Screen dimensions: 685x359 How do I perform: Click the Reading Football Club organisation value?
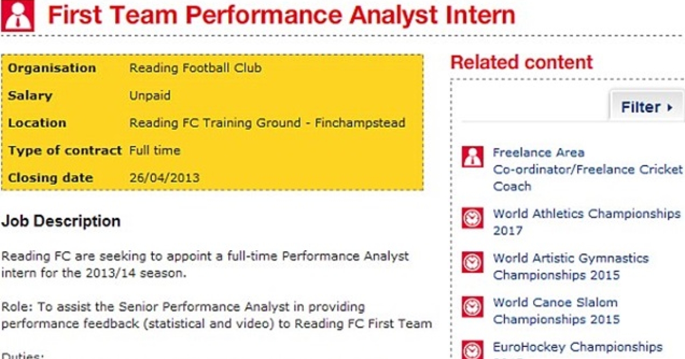coord(195,68)
